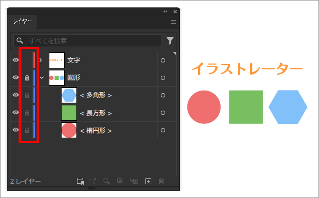This screenshot has width=319, height=198.
Task: Click the すべてを検索 search field
Action: point(87,41)
